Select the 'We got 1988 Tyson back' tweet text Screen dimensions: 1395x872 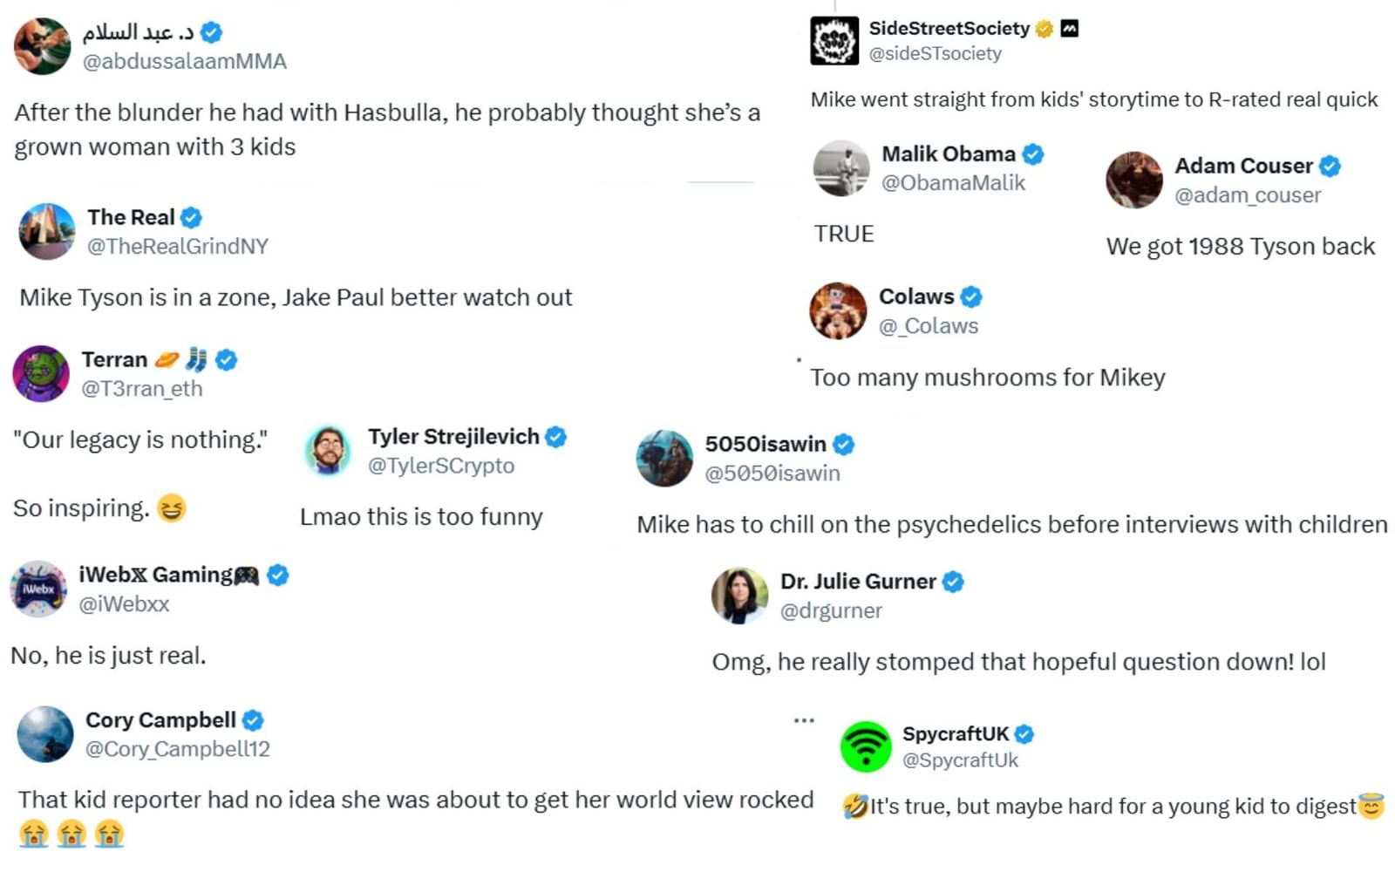pos(1240,247)
